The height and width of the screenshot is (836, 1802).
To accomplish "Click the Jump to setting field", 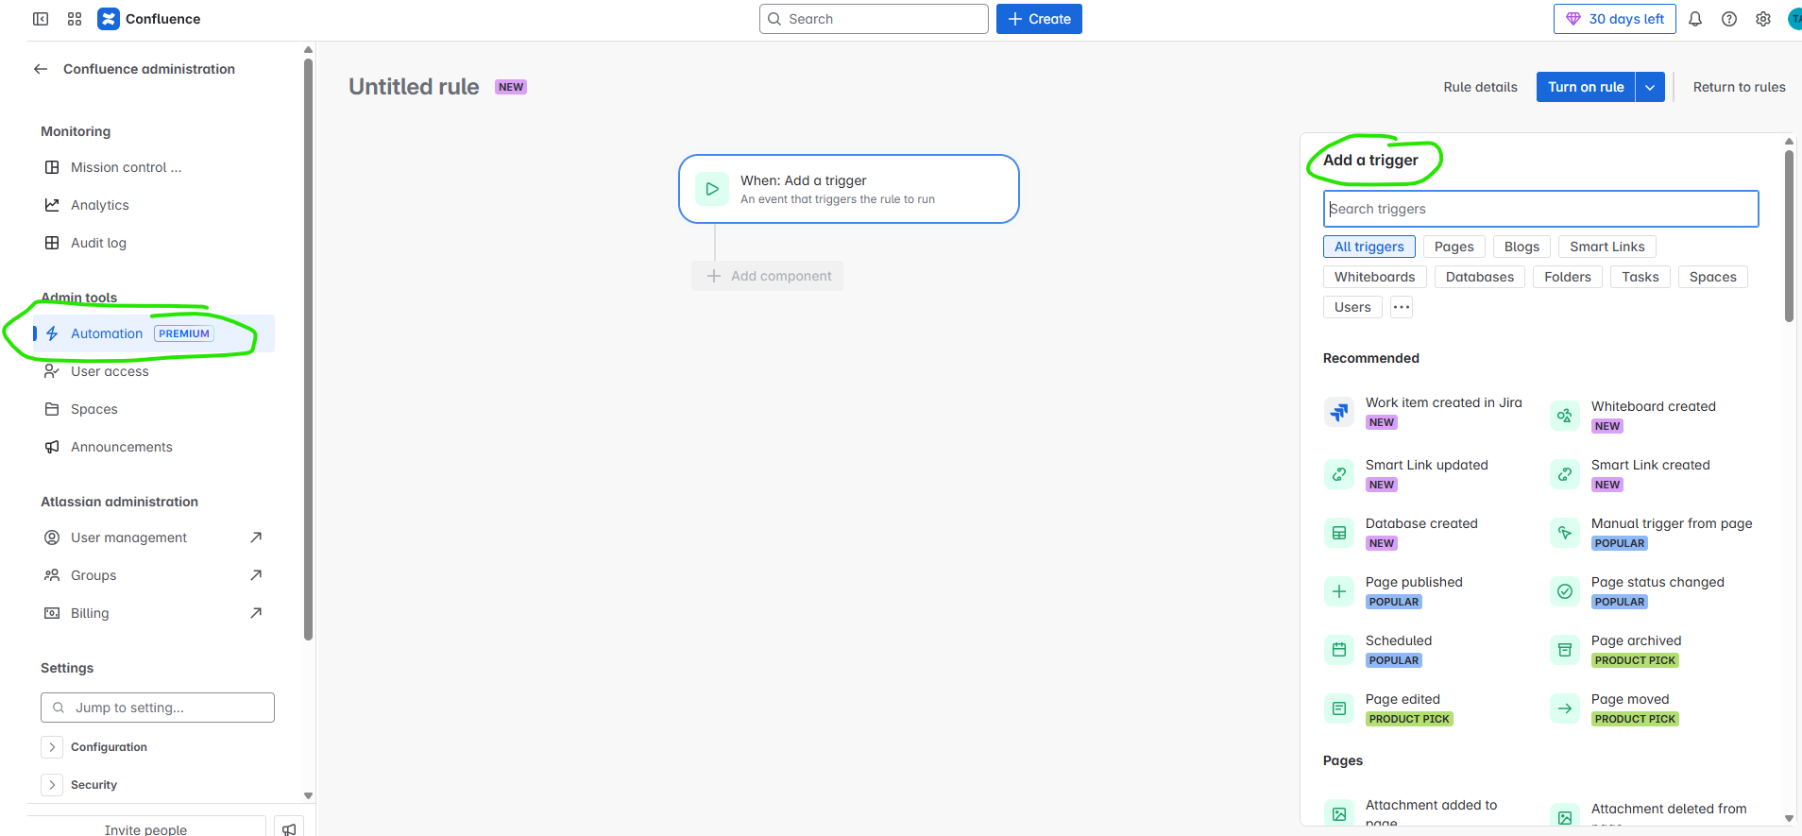I will click(158, 708).
